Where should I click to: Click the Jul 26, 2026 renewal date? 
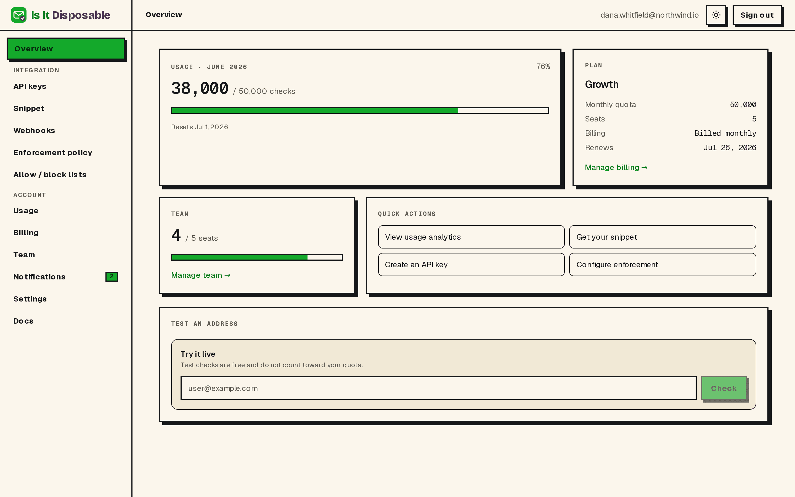tap(729, 148)
